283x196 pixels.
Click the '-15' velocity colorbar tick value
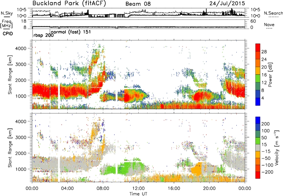pyautogui.click(x=266, y=151)
